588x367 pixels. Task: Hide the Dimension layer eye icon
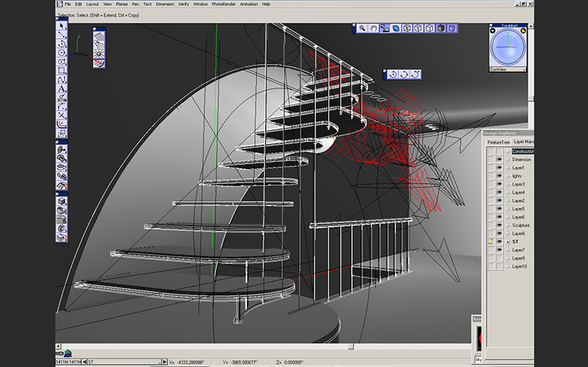pyautogui.click(x=500, y=159)
